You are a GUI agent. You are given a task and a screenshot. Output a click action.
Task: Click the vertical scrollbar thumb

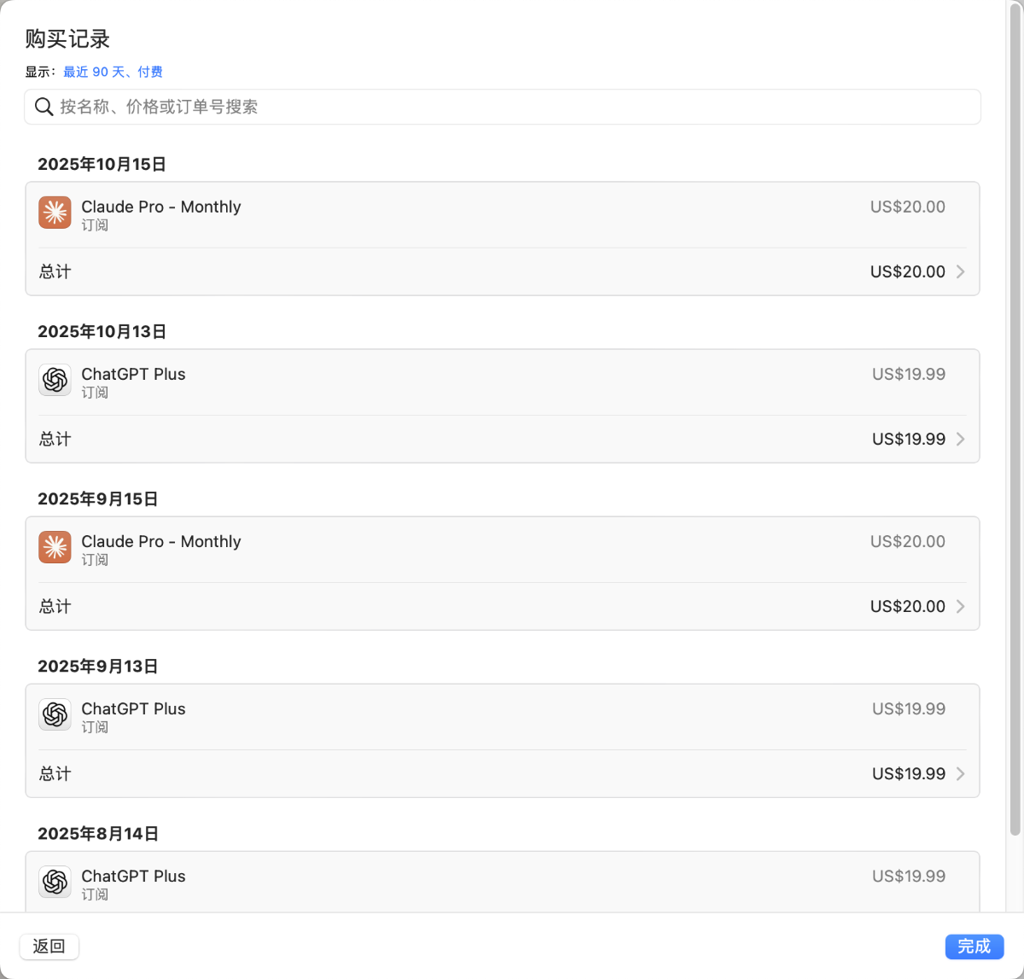point(1015,418)
